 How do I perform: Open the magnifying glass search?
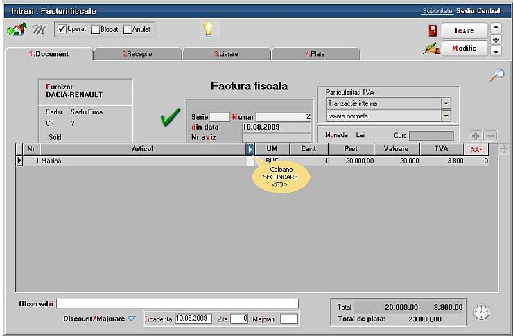[497, 76]
